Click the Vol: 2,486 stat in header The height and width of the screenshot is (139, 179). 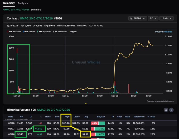[x=26, y=25]
